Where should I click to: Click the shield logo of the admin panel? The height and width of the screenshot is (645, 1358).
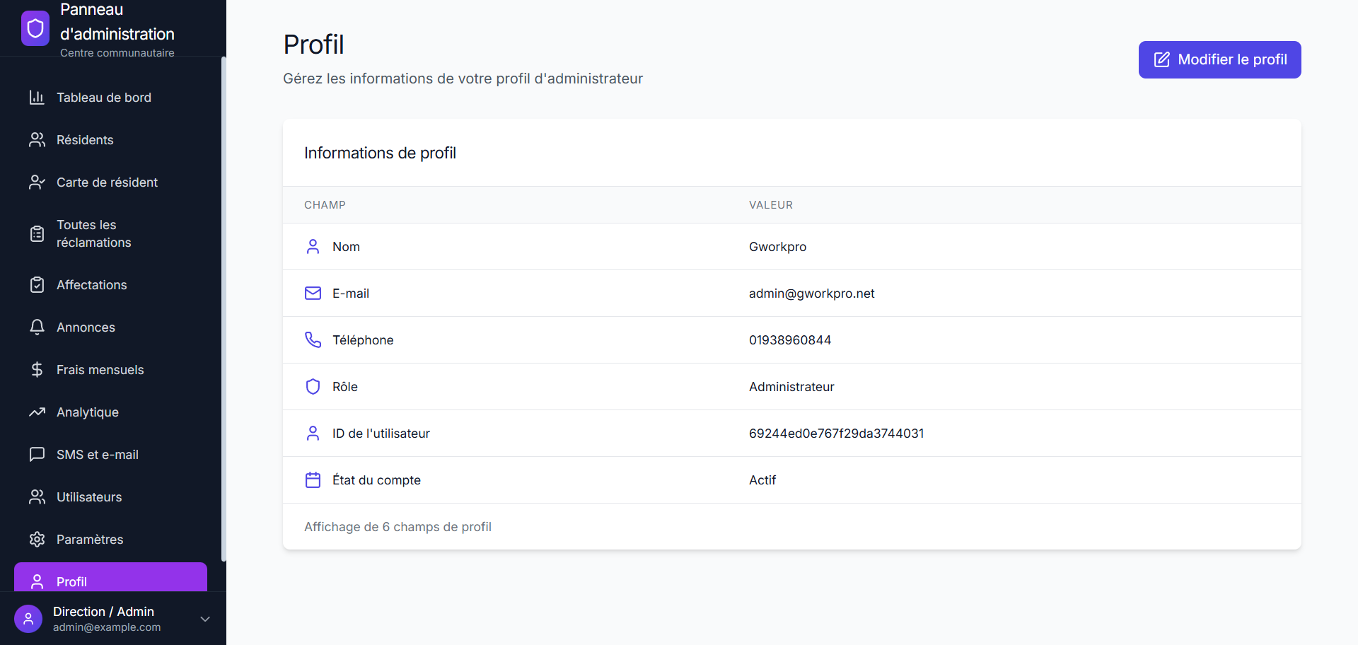(35, 28)
